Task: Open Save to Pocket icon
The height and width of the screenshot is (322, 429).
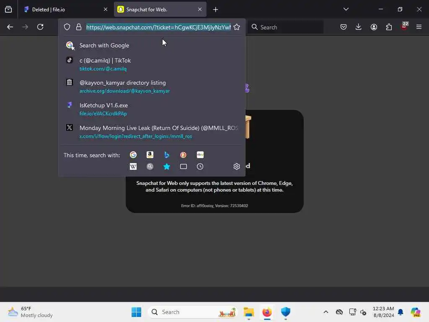Action: [x=344, y=27]
